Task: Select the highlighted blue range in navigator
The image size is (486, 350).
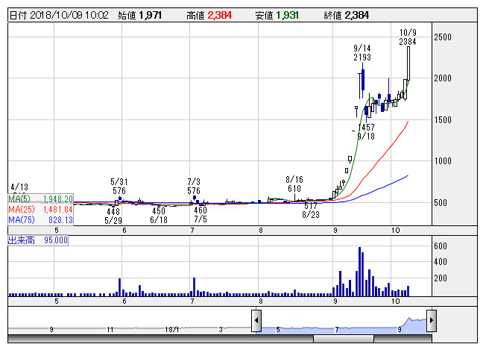Action: [343, 325]
